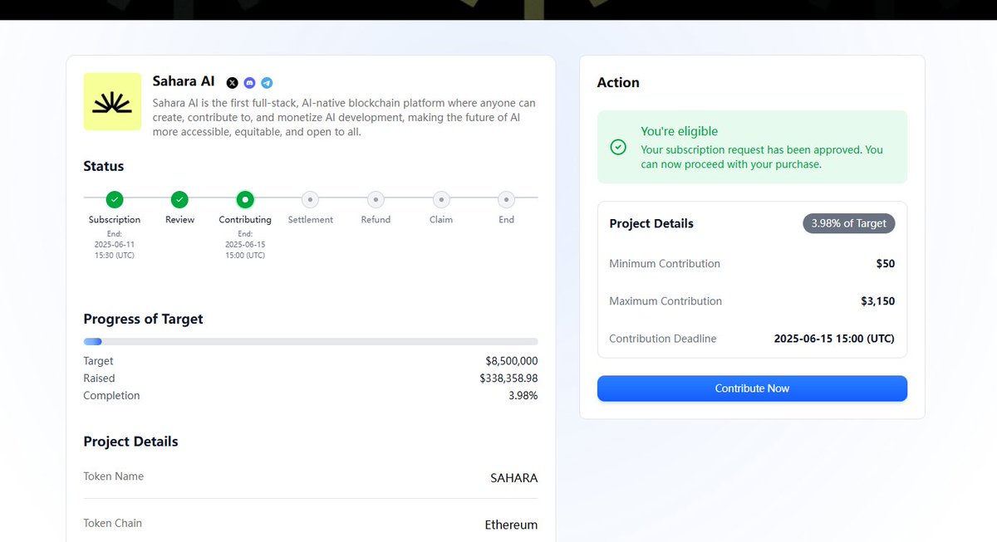997x542 pixels.
Task: Open Sahara AI's Telegram icon link
Action: coord(267,83)
